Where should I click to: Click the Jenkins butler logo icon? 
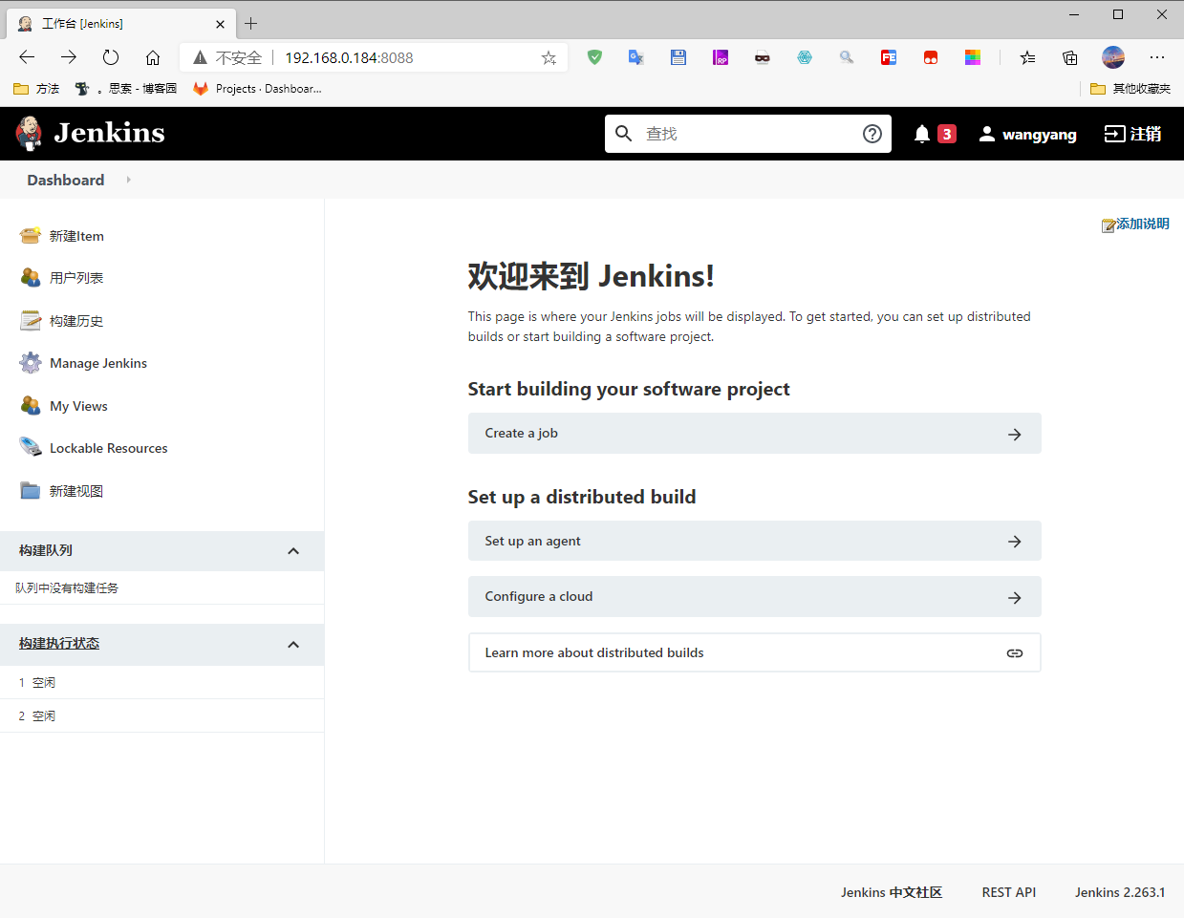tap(30, 134)
